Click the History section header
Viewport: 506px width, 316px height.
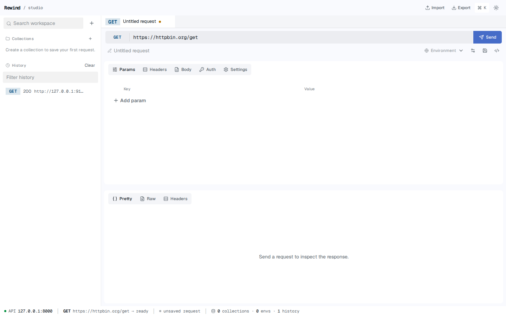click(16, 65)
